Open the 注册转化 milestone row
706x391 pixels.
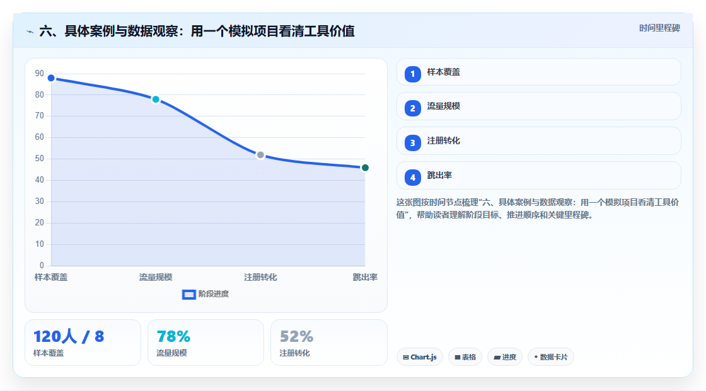click(x=538, y=141)
